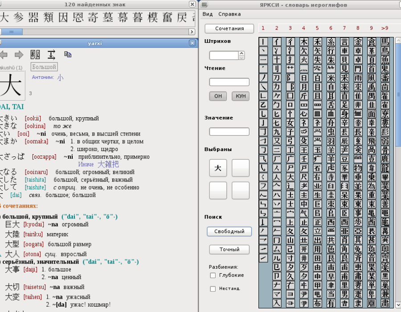Toggle the Нестанд. checkbox

[x=213, y=289]
